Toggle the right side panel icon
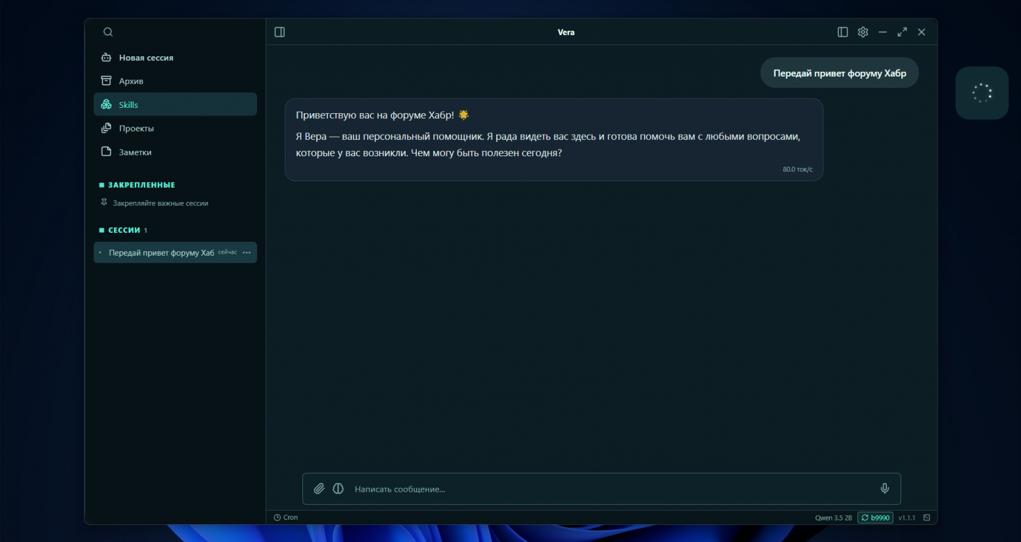The height and width of the screenshot is (542, 1021). (x=843, y=32)
